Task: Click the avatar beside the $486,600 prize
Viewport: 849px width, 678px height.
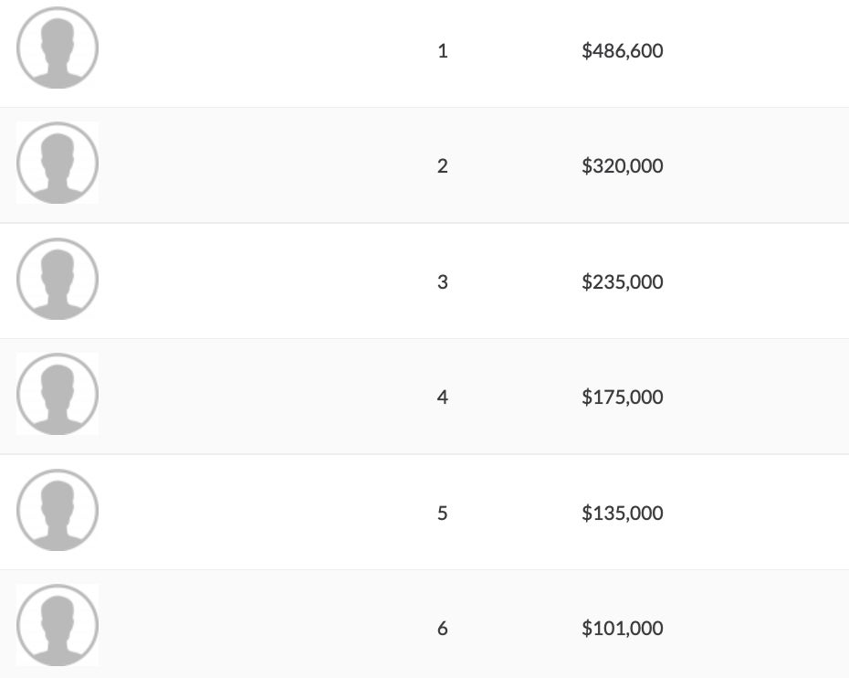Action: coord(58,48)
